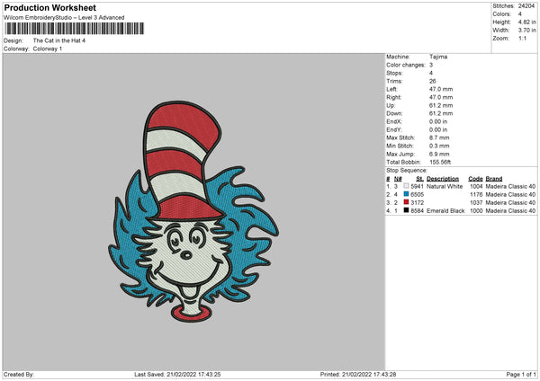The width and height of the screenshot is (540, 381).
Task: Click the Production Worksheet heading
Action: (x=49, y=8)
